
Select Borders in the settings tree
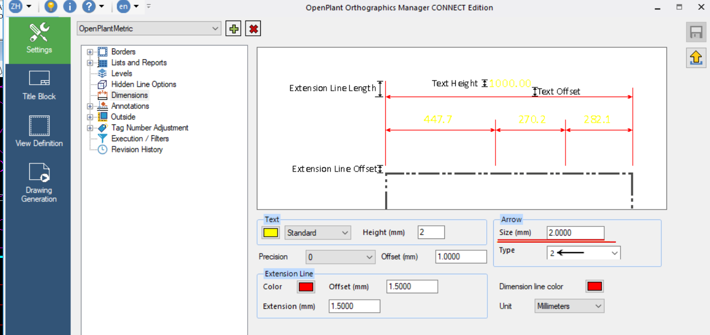point(123,52)
